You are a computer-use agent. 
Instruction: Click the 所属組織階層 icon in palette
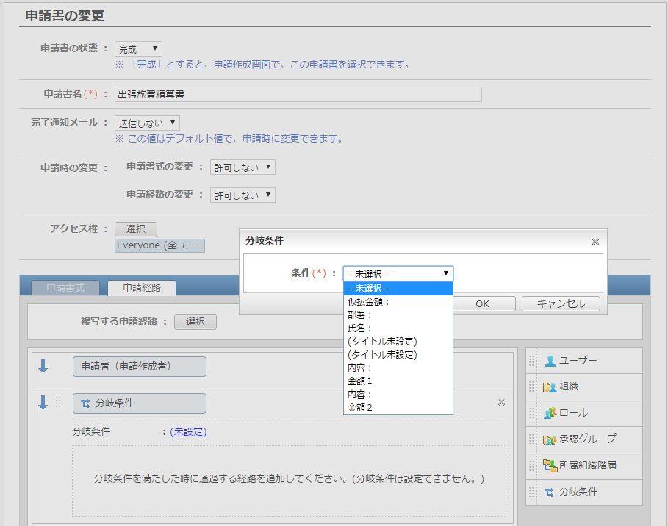pyautogui.click(x=550, y=466)
